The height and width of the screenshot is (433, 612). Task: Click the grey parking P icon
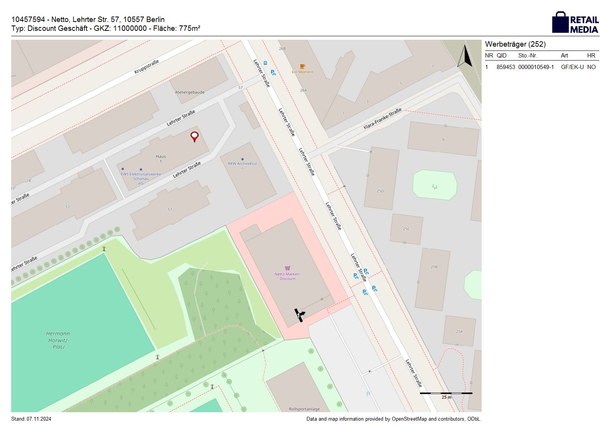368,394
